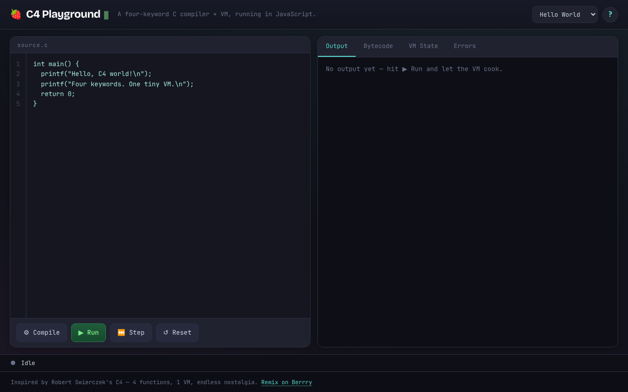Open the help question mark button
The height and width of the screenshot is (392, 628).
click(x=610, y=14)
